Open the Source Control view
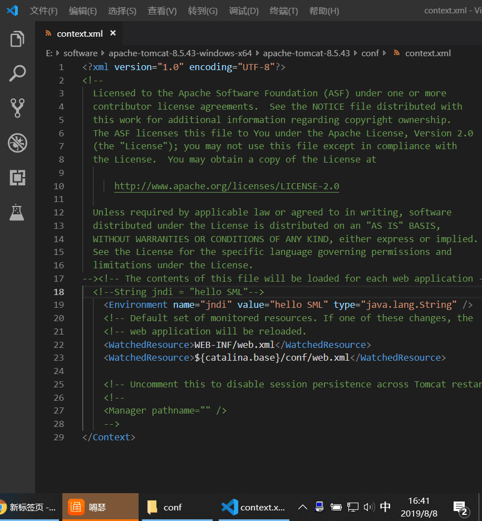The height and width of the screenshot is (521, 482). click(17, 108)
